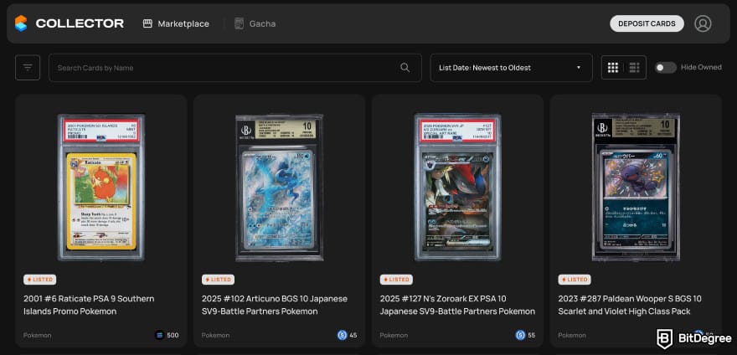The width and height of the screenshot is (737, 355).
Task: Click the COLLECTOR brand name text
Action: (x=80, y=23)
